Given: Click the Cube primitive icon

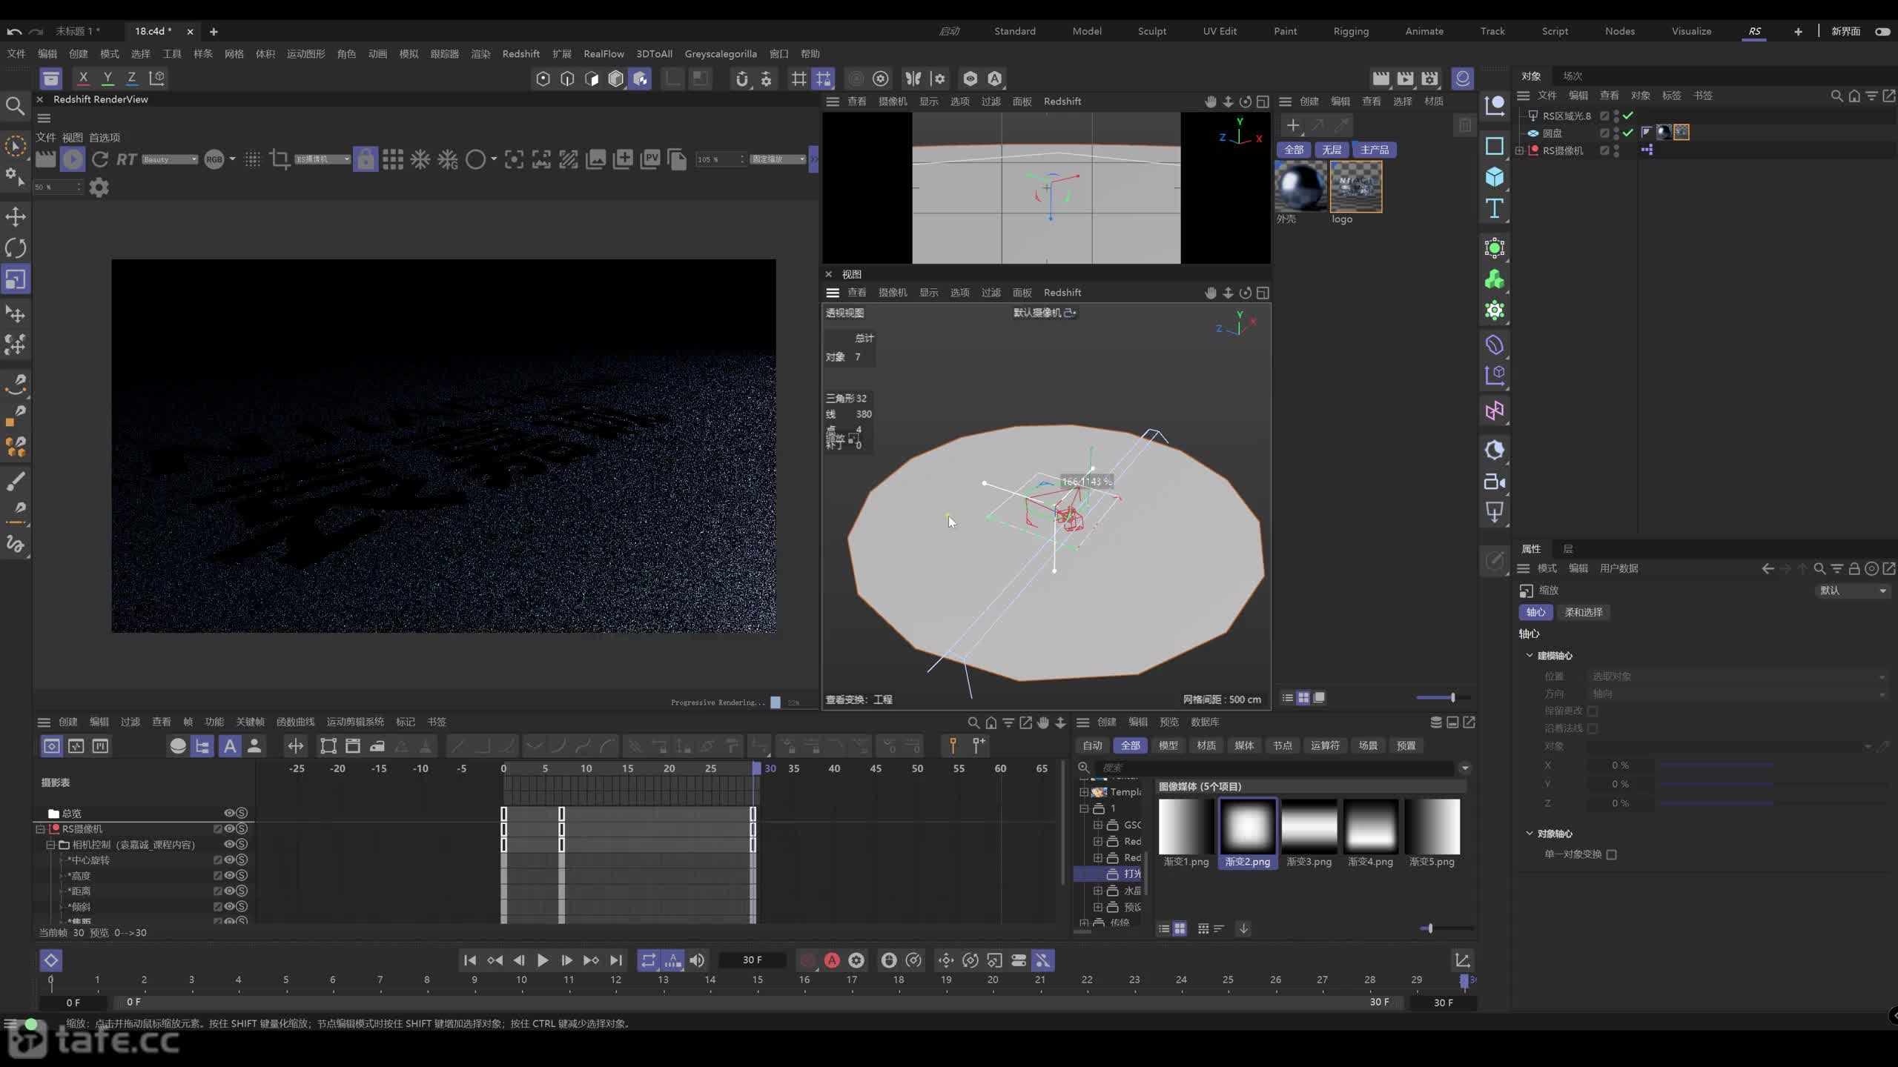Looking at the screenshot, I should 1494,176.
